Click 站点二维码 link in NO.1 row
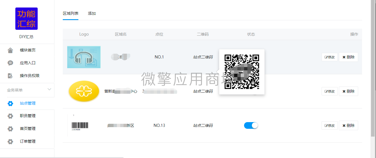Screen dimensions: 376x158 pyautogui.click(x=203, y=57)
